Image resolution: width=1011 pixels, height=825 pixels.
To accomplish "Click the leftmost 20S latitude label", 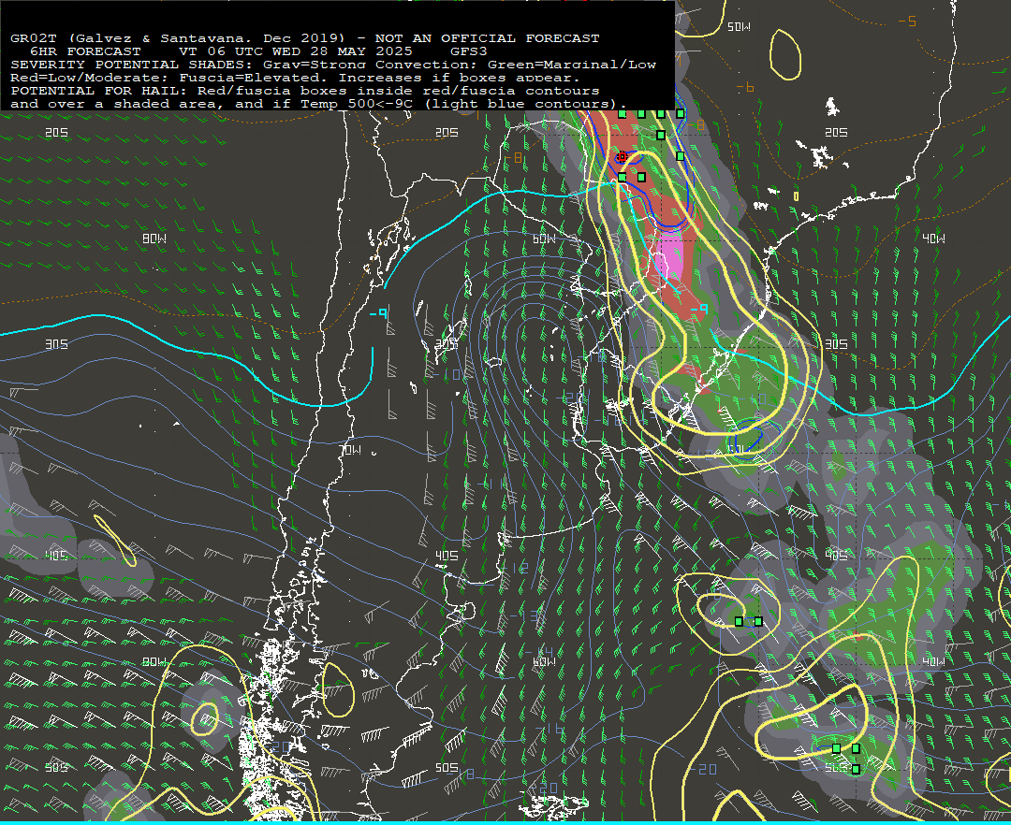I will tap(56, 133).
